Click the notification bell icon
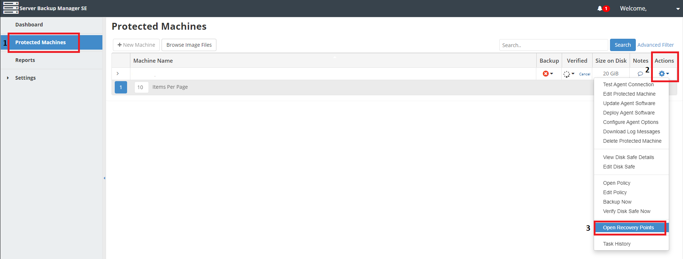 click(600, 8)
